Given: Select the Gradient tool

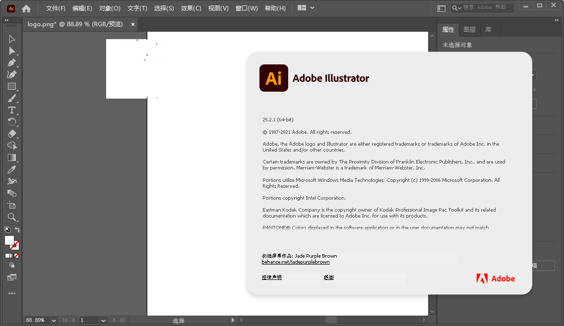Looking at the screenshot, I should (12, 158).
